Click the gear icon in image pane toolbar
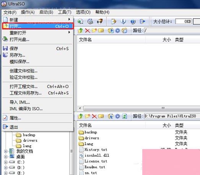 117,31
